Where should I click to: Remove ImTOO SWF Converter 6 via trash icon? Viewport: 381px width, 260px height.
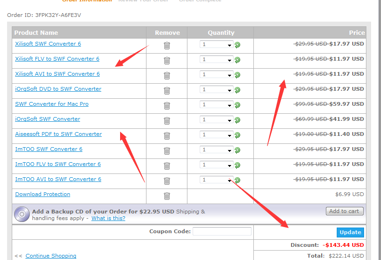[x=167, y=150]
